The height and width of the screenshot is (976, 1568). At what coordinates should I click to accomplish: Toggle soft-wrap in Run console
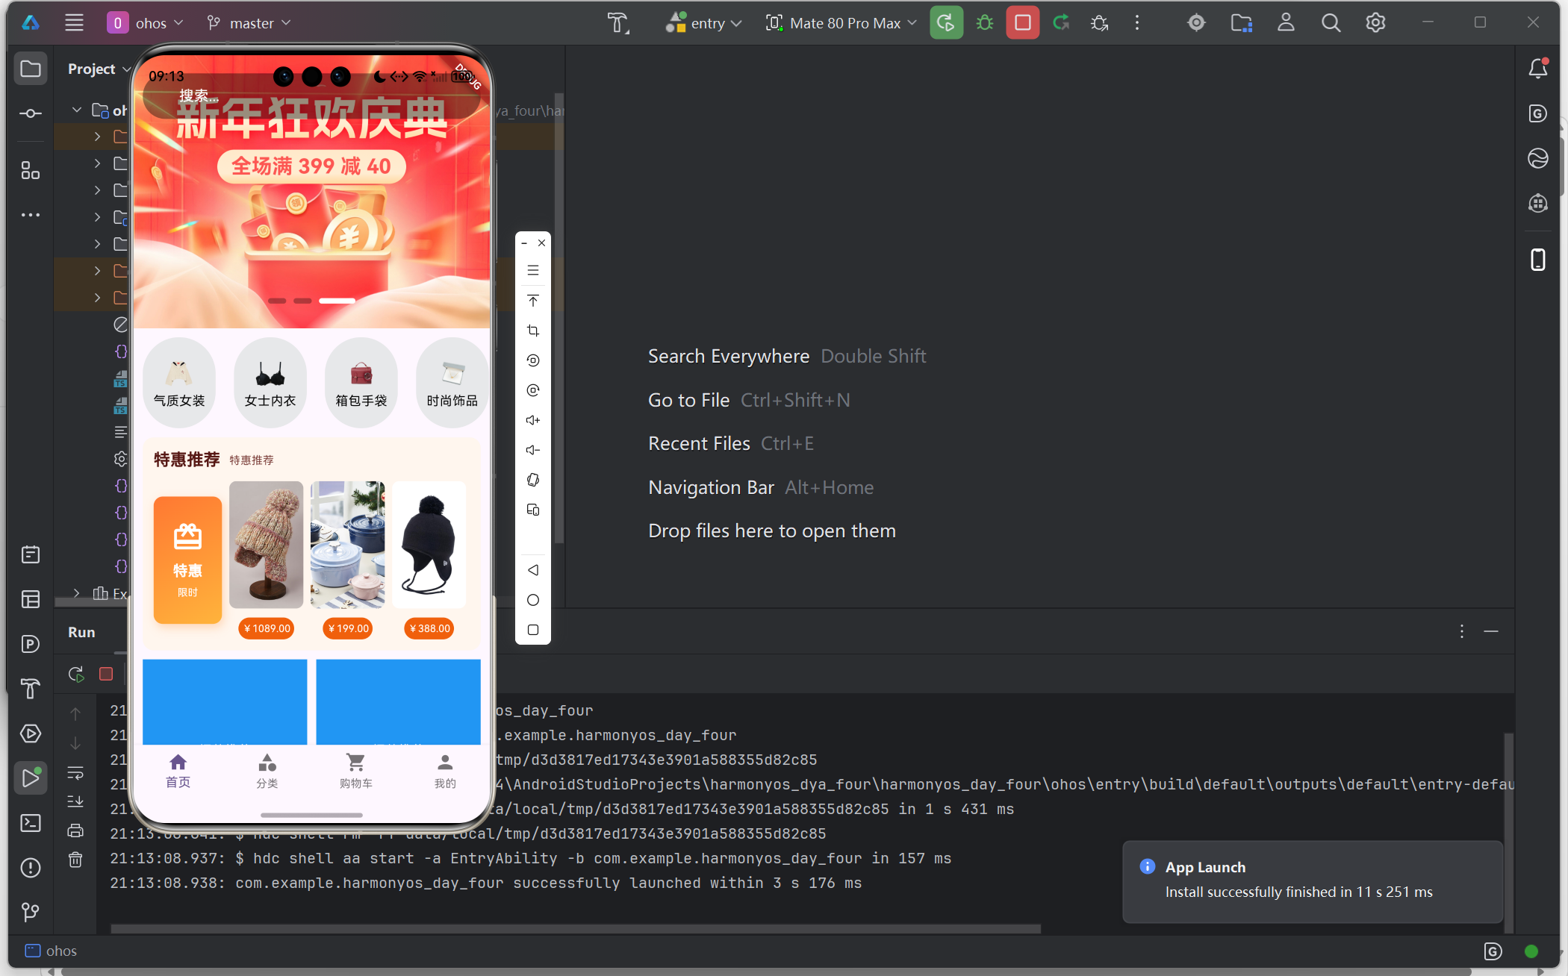(x=75, y=772)
